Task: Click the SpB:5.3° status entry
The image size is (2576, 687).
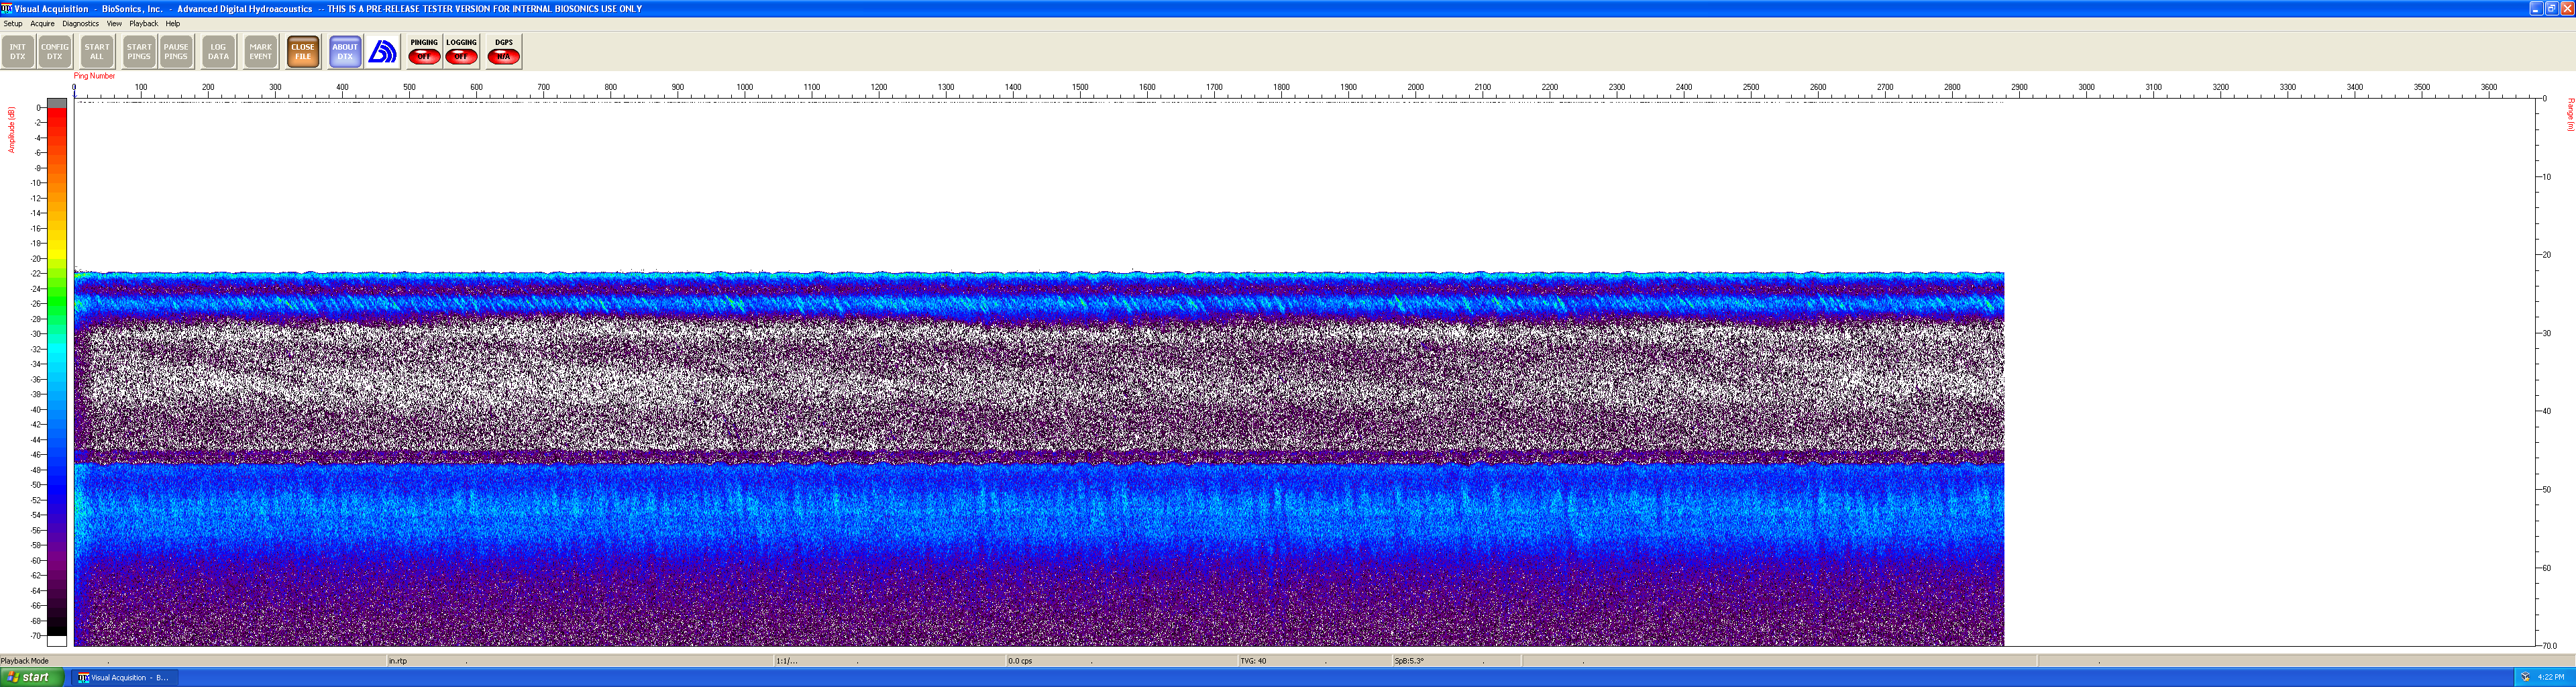Action: click(x=1409, y=661)
